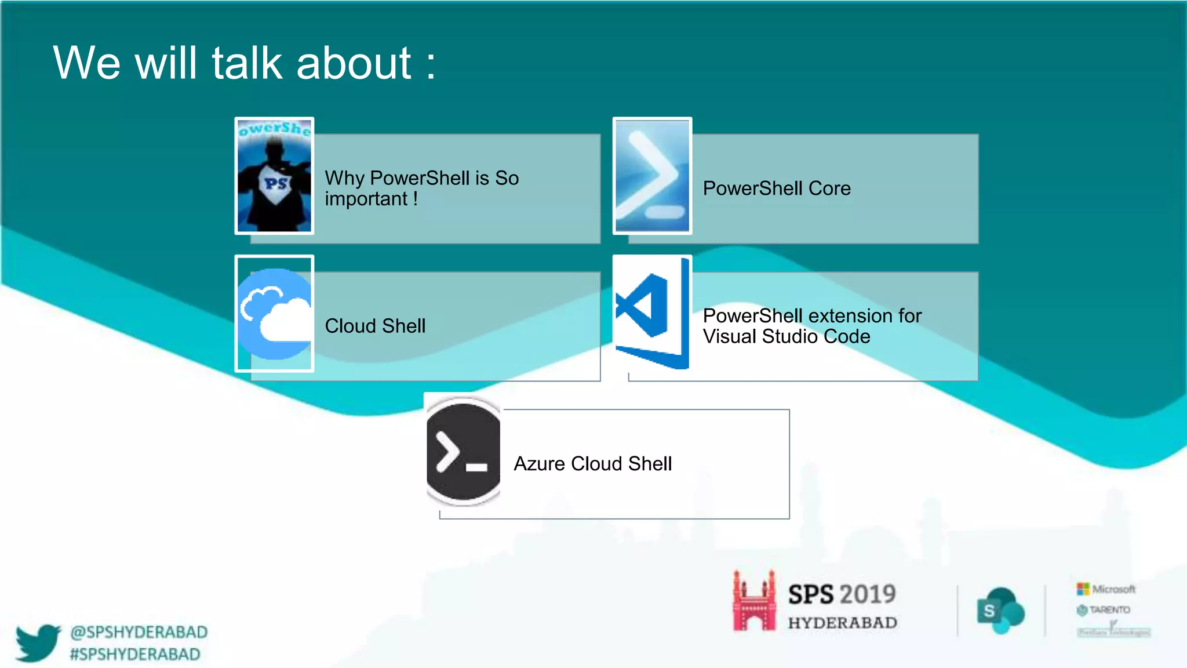Click the Visual Studio Code logo
1187x668 pixels.
(x=652, y=313)
